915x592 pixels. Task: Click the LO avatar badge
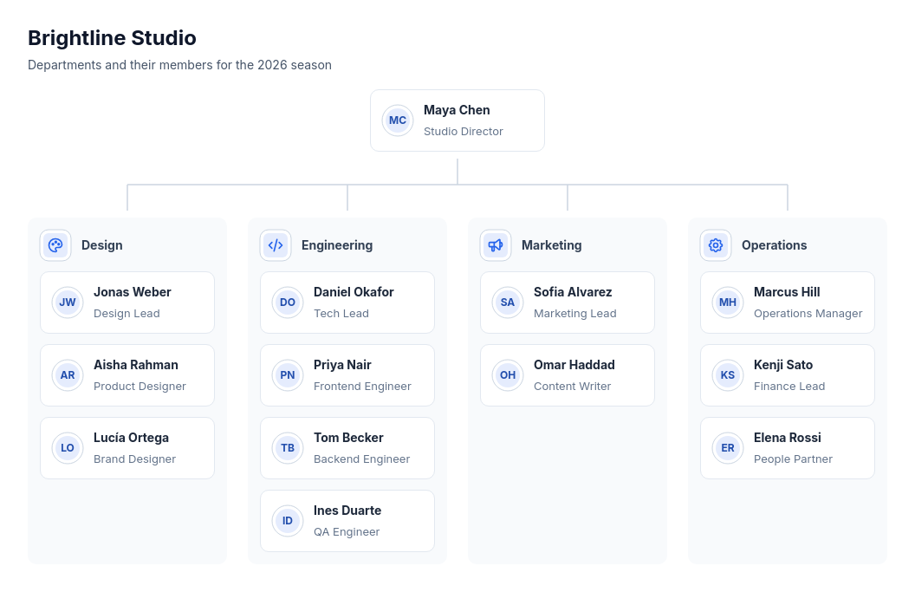pyautogui.click(x=68, y=448)
